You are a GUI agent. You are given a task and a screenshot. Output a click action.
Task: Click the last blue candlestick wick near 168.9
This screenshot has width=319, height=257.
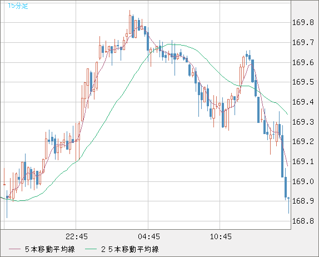(x=288, y=205)
